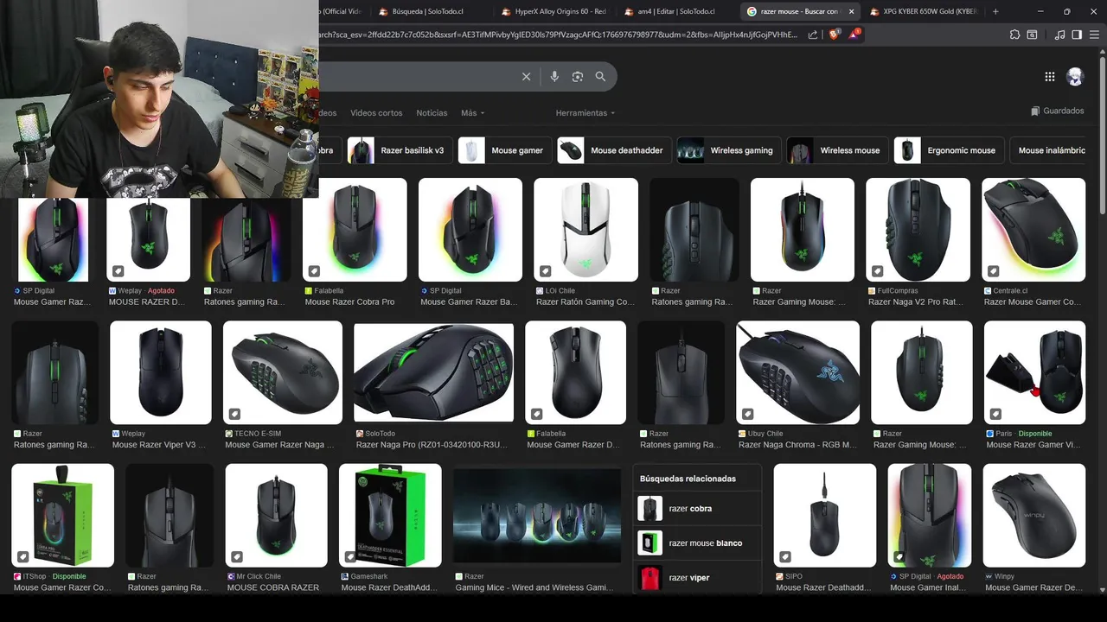Click the wallet icon next to extensions
This screenshot has width=1107, height=622.
coord(1032,35)
